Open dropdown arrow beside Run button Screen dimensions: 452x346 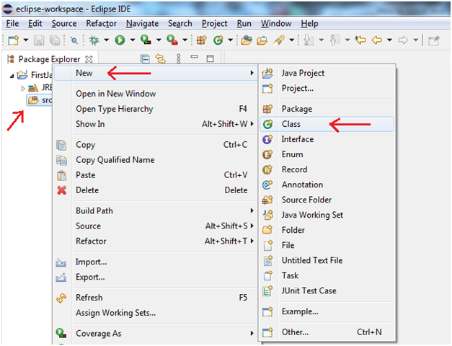(133, 40)
